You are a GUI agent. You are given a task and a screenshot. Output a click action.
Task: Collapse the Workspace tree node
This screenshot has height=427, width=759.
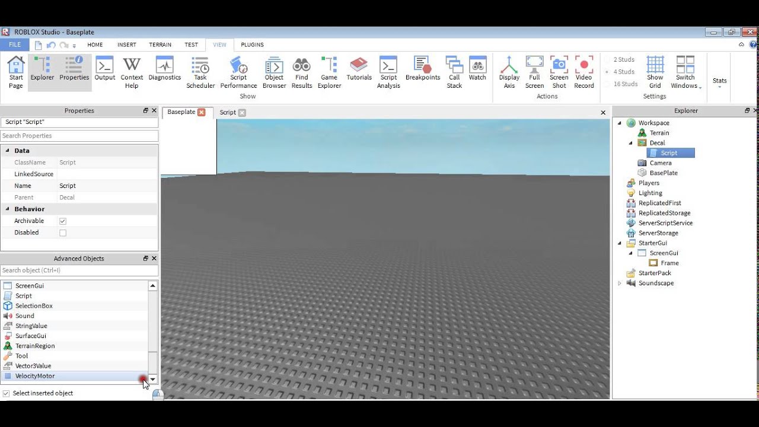(x=620, y=123)
